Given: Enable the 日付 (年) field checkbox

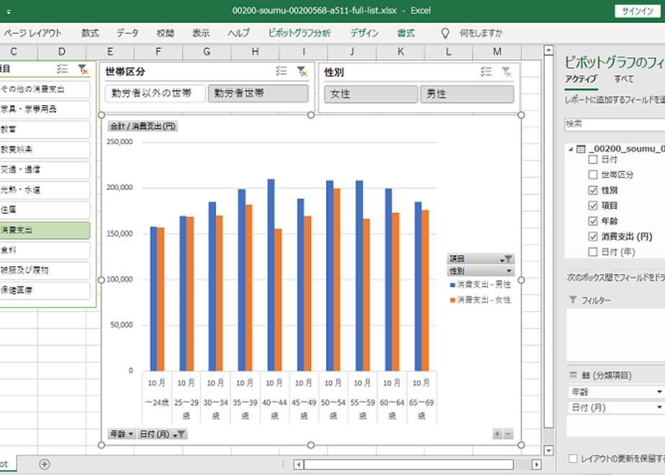Looking at the screenshot, I should click(x=593, y=252).
